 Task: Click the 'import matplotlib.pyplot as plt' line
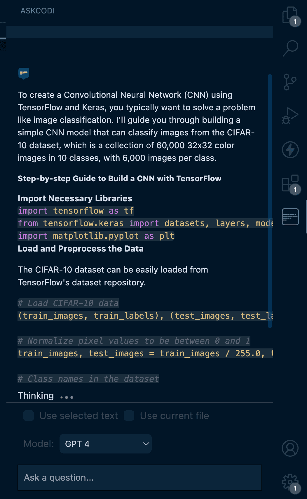click(x=96, y=236)
